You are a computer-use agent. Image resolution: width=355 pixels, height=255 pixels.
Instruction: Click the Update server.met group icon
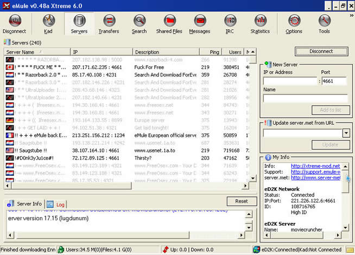[268, 123]
